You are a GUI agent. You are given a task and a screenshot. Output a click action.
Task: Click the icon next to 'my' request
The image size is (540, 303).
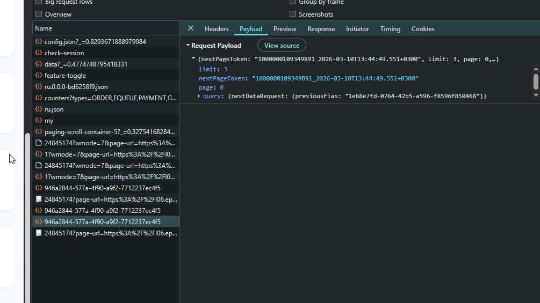(39, 121)
